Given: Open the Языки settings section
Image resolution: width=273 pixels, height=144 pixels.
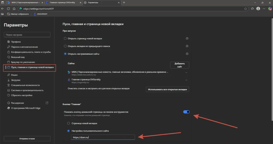Looking at the screenshot, I should (14, 75).
